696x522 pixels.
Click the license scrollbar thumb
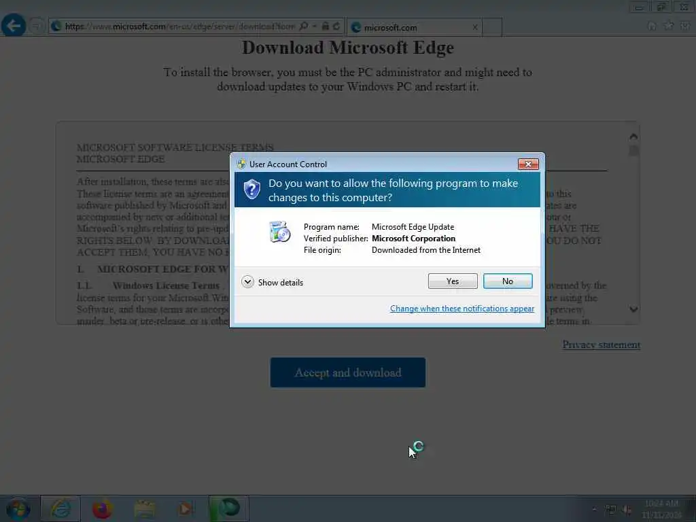(634, 150)
